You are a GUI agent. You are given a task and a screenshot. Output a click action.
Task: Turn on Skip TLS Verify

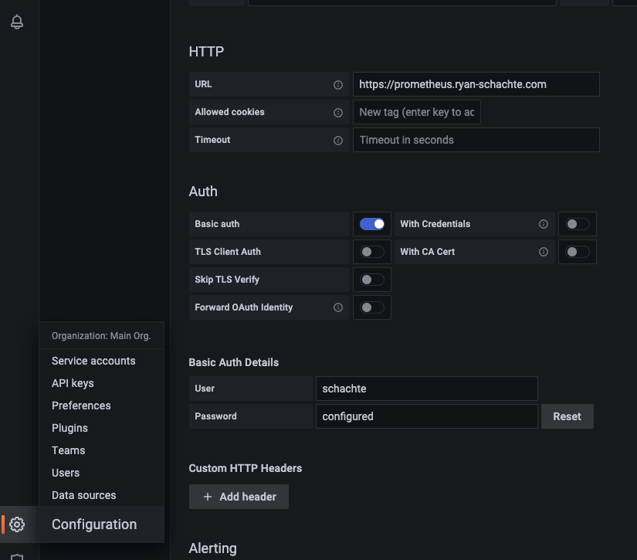click(372, 280)
